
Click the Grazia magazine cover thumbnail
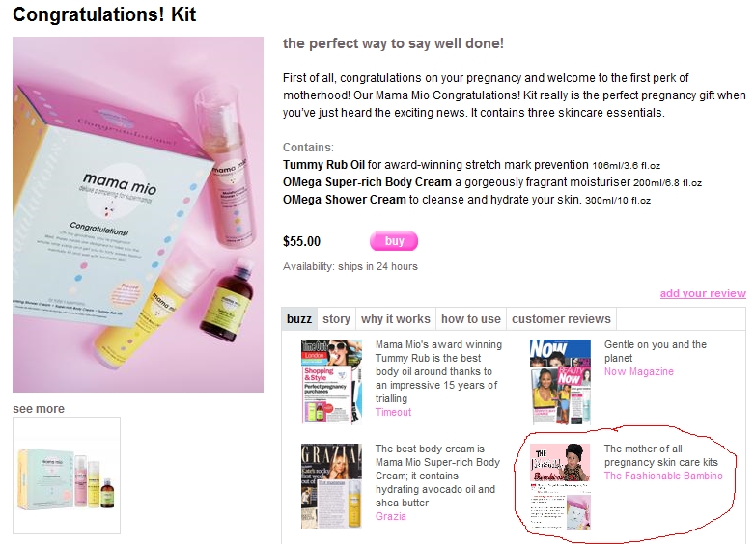[x=331, y=486]
